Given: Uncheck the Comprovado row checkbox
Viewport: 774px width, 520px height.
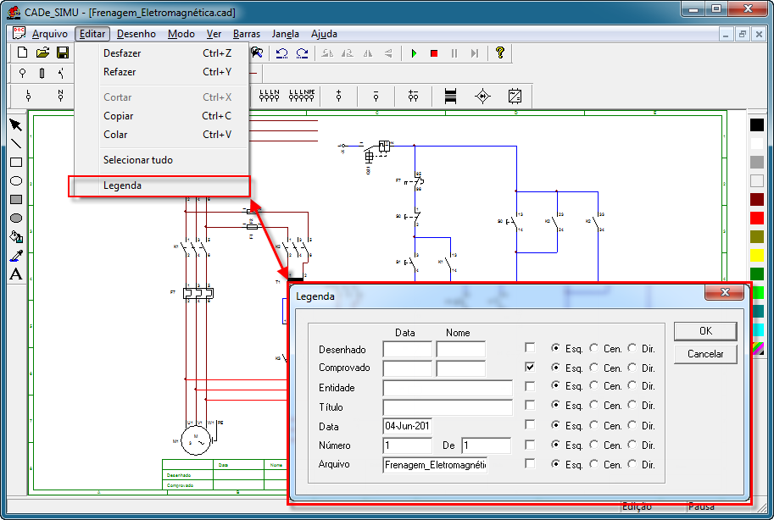Looking at the screenshot, I should click(x=530, y=368).
